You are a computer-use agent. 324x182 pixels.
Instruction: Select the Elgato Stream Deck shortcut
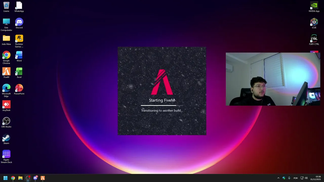point(6,157)
